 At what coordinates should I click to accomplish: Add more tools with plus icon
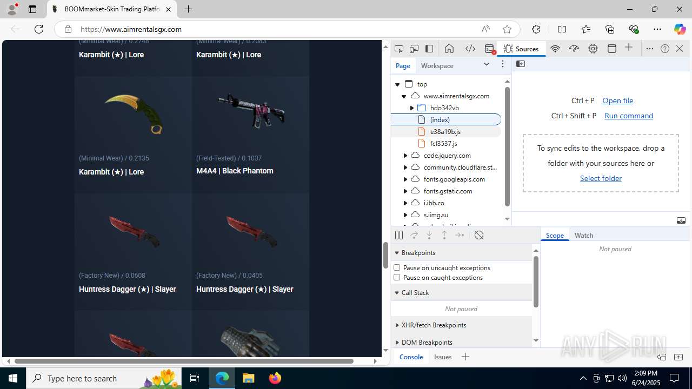[x=629, y=48]
